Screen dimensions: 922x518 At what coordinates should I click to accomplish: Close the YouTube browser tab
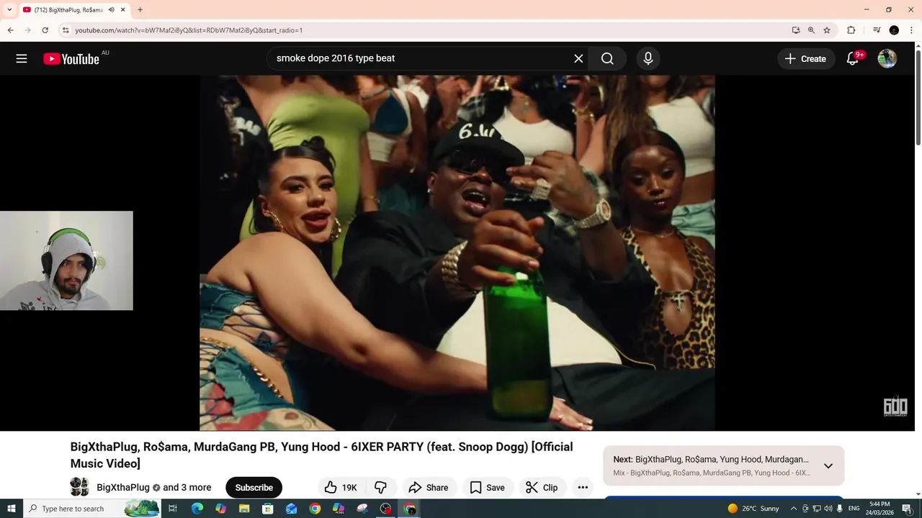coord(123,10)
